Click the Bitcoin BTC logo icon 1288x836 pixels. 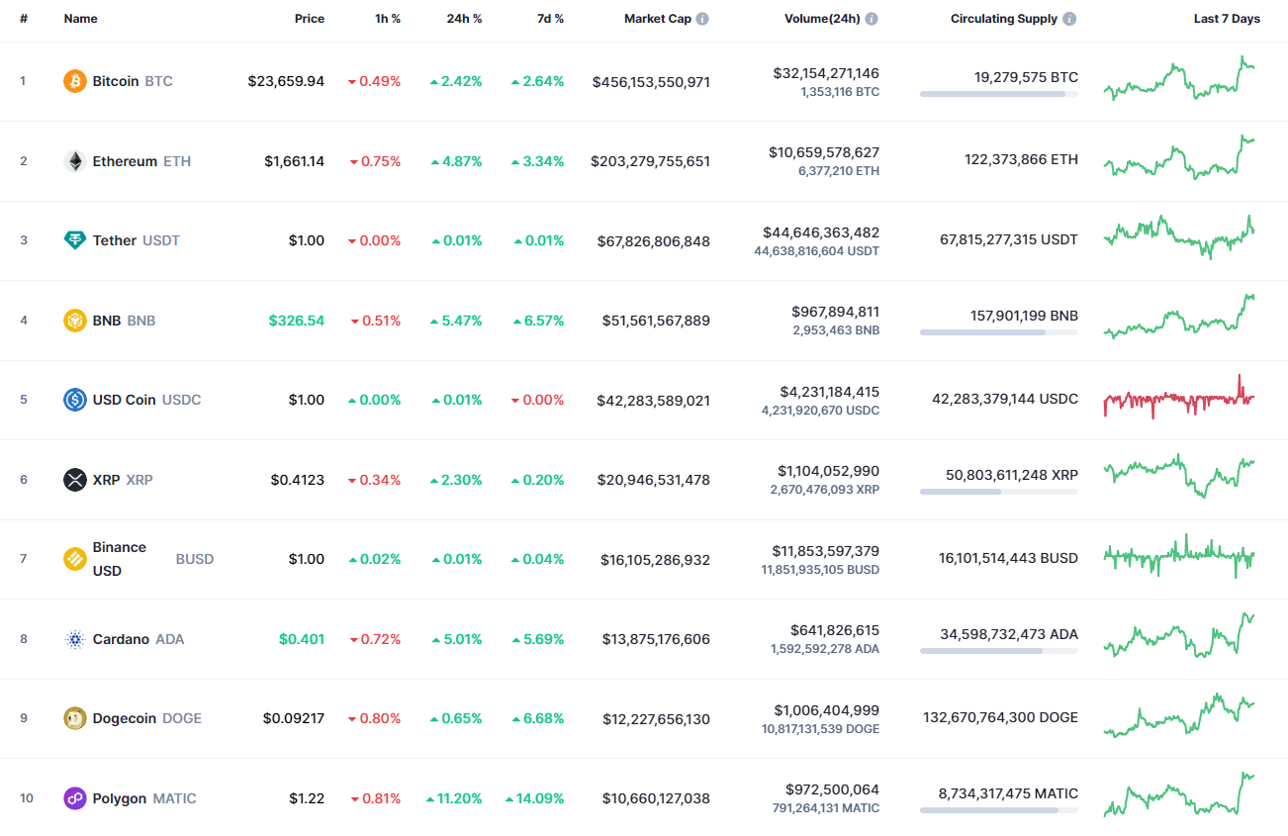[74, 81]
